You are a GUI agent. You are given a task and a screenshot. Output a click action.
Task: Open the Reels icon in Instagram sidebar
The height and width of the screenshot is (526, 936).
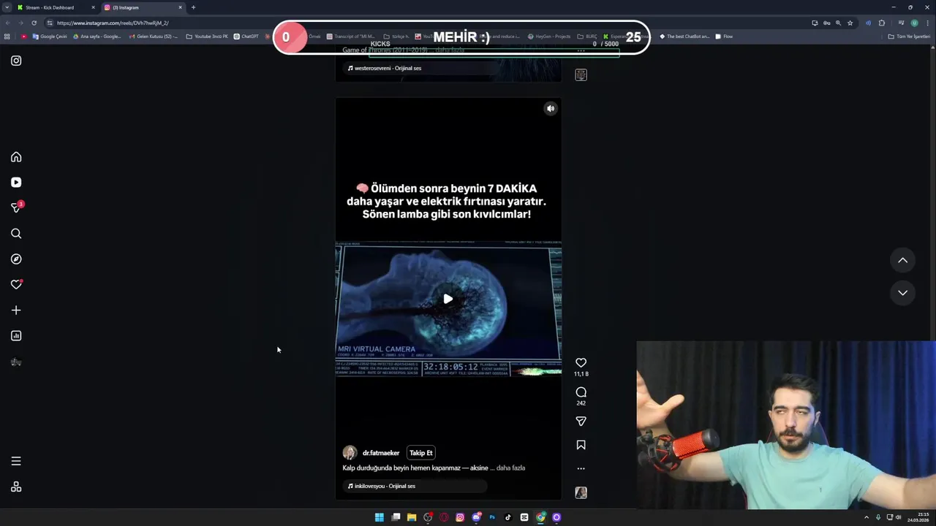tap(16, 183)
